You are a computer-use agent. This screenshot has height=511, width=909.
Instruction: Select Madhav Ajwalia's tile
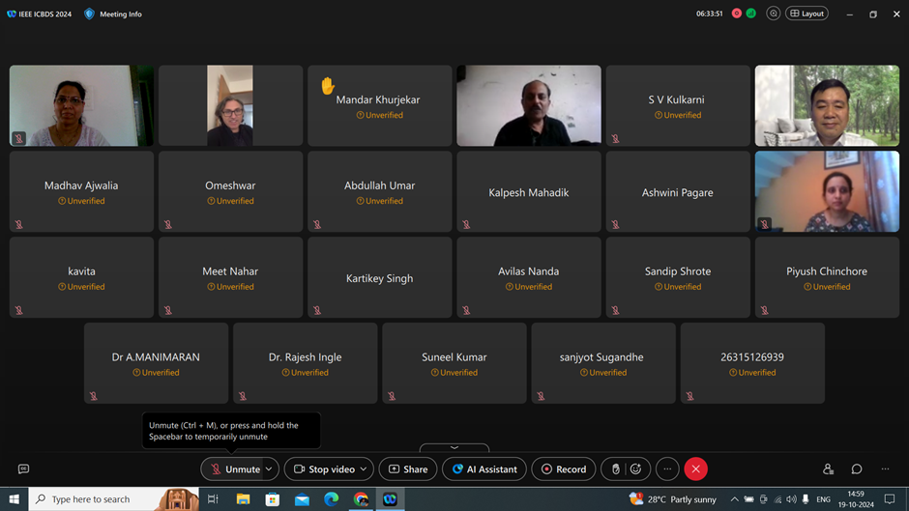[81, 191]
